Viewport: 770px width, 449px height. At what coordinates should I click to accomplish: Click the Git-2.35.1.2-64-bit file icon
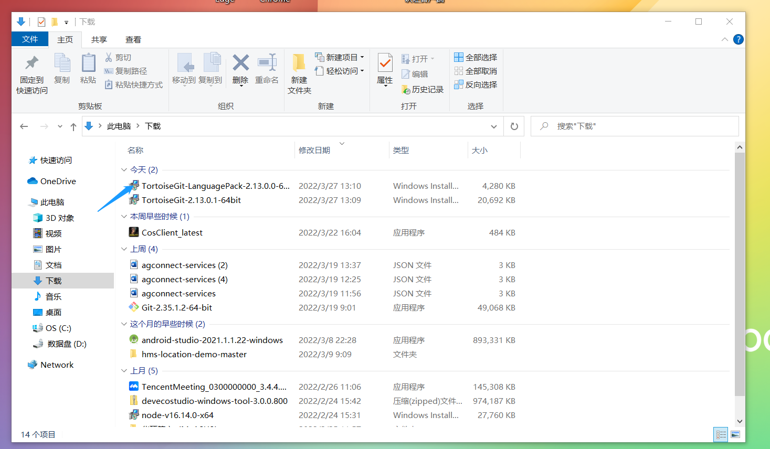134,307
